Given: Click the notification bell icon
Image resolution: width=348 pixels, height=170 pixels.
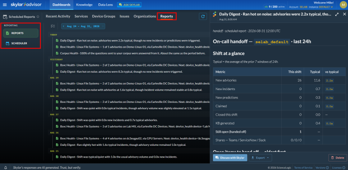Looking at the screenshot, I should pos(6,167).
